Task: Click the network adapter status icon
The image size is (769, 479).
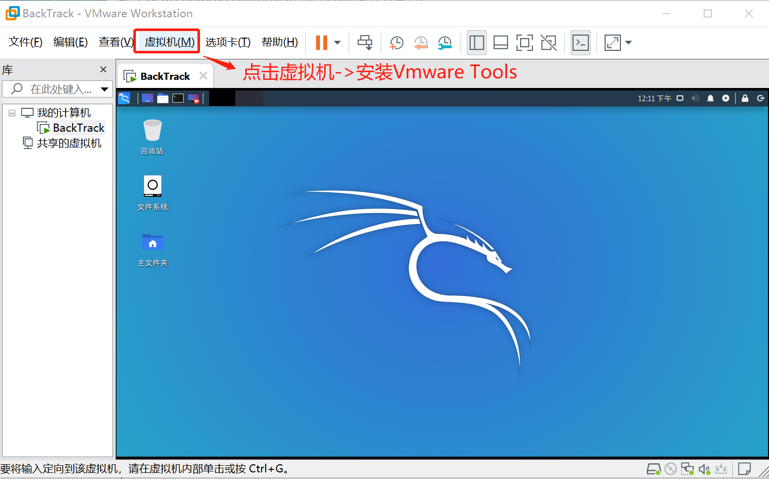Action: tap(688, 469)
